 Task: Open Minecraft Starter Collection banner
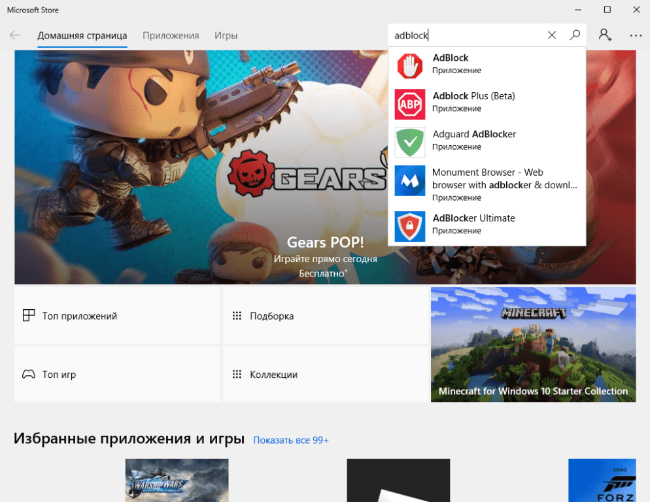[x=533, y=344]
